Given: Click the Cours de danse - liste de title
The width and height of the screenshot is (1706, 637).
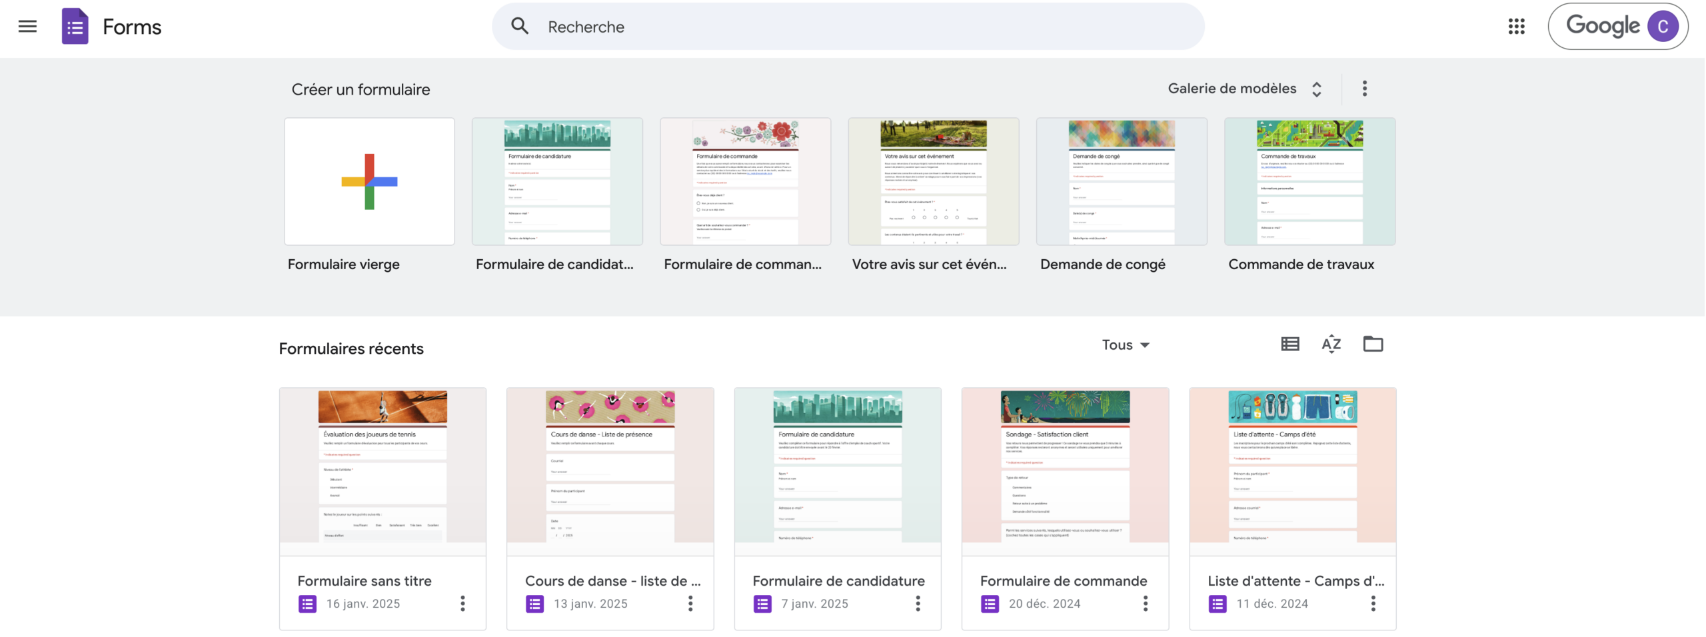Looking at the screenshot, I should (612, 581).
